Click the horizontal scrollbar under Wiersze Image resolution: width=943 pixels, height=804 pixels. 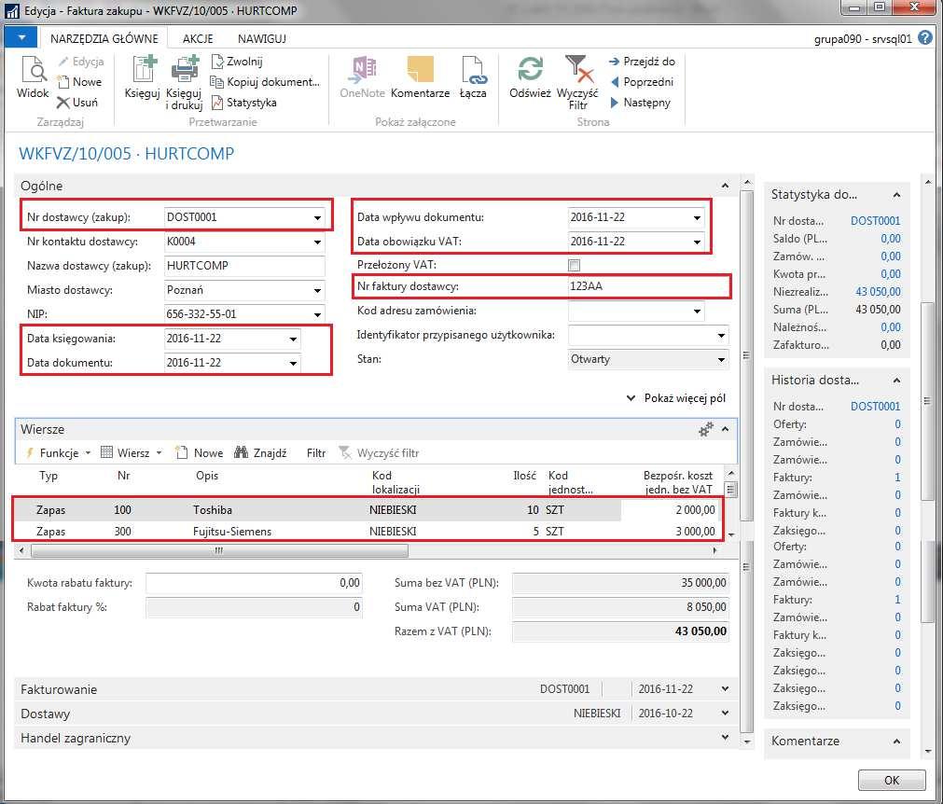coord(219,550)
